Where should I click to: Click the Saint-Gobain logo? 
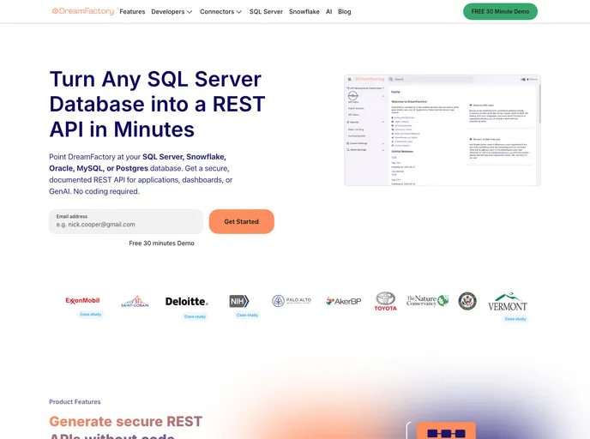[135, 302]
